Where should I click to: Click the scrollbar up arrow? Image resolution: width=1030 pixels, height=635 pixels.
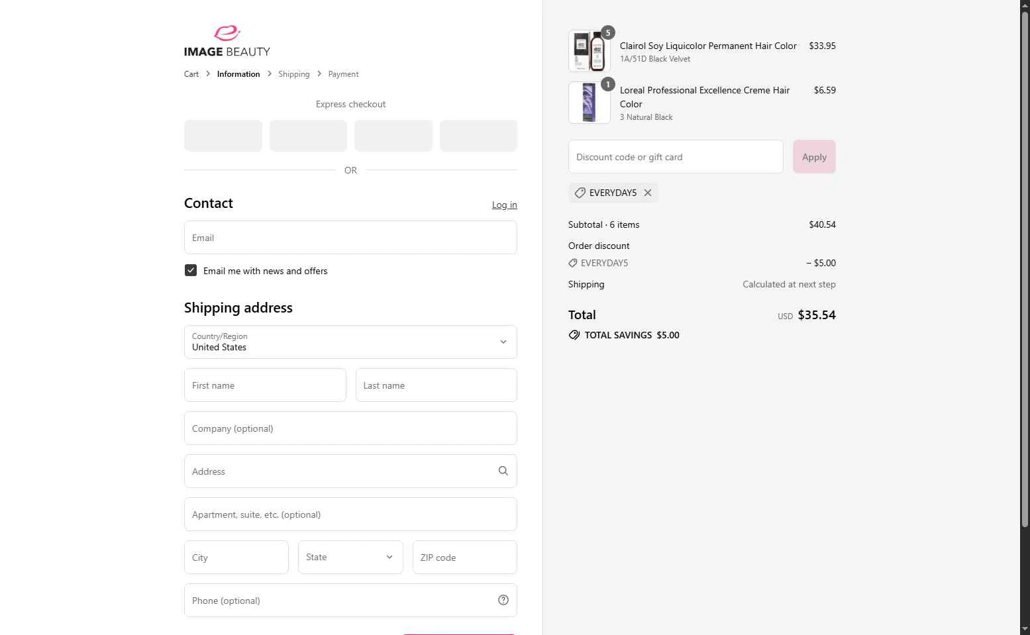(1025, 5)
